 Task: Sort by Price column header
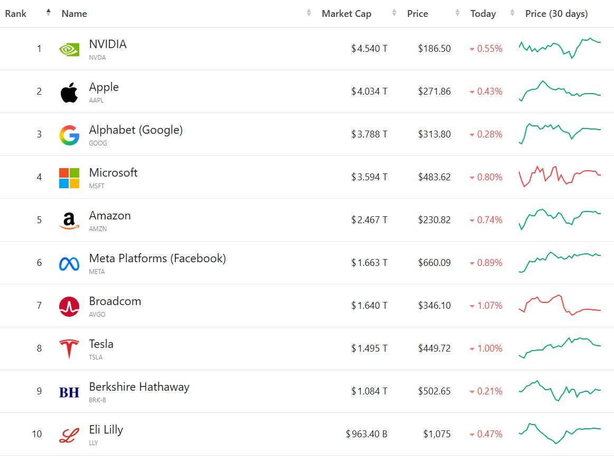point(417,14)
